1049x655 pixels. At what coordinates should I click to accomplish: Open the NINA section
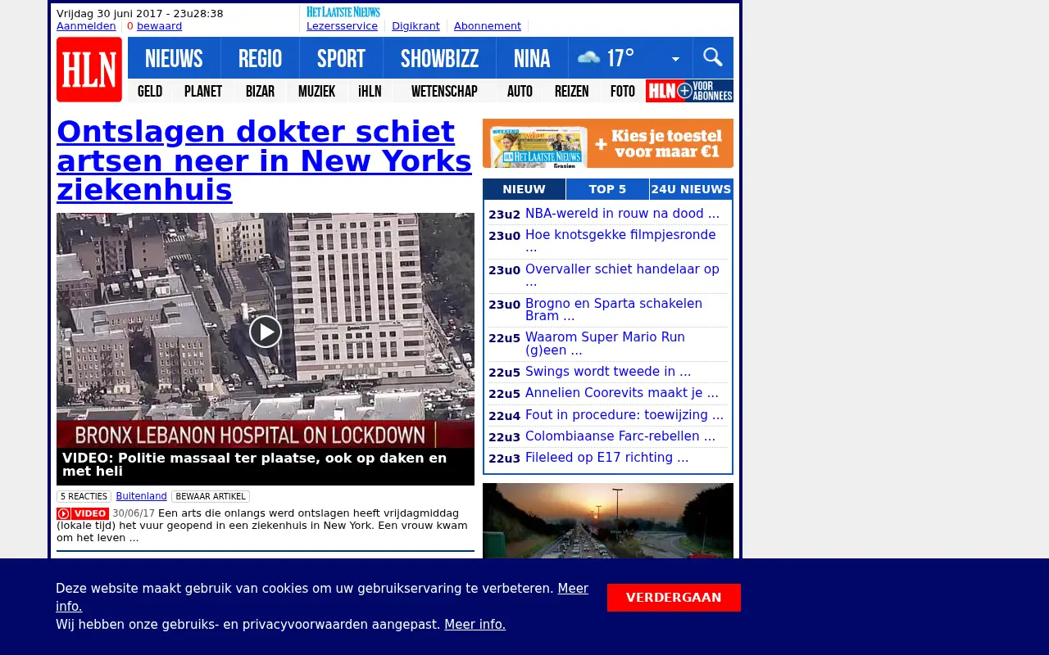point(532,58)
